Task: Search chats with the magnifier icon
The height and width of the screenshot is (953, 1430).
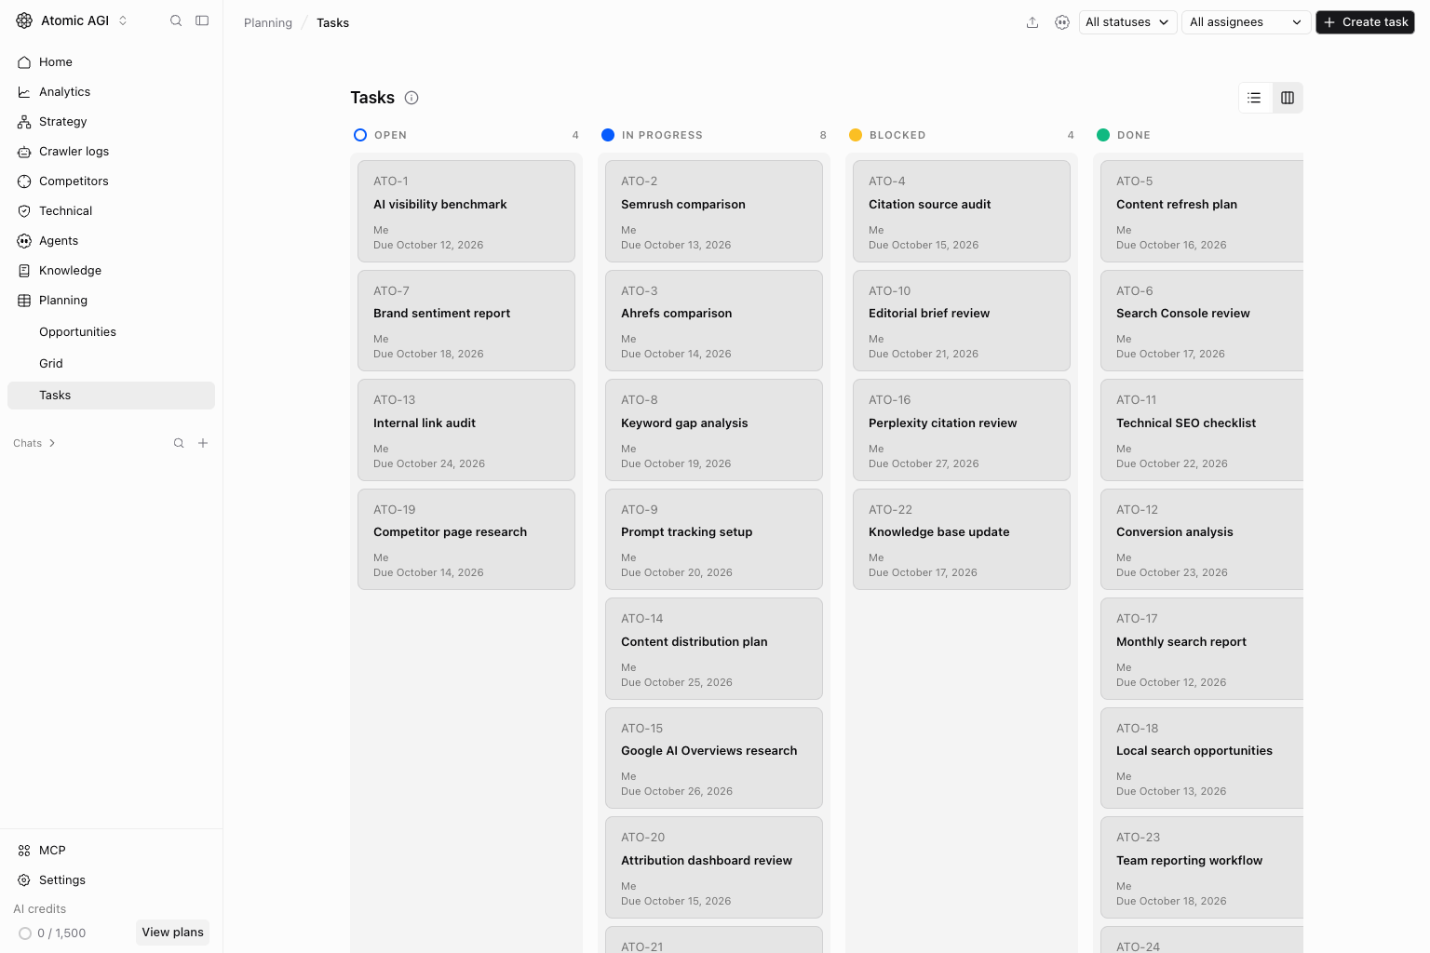Action: 179,443
